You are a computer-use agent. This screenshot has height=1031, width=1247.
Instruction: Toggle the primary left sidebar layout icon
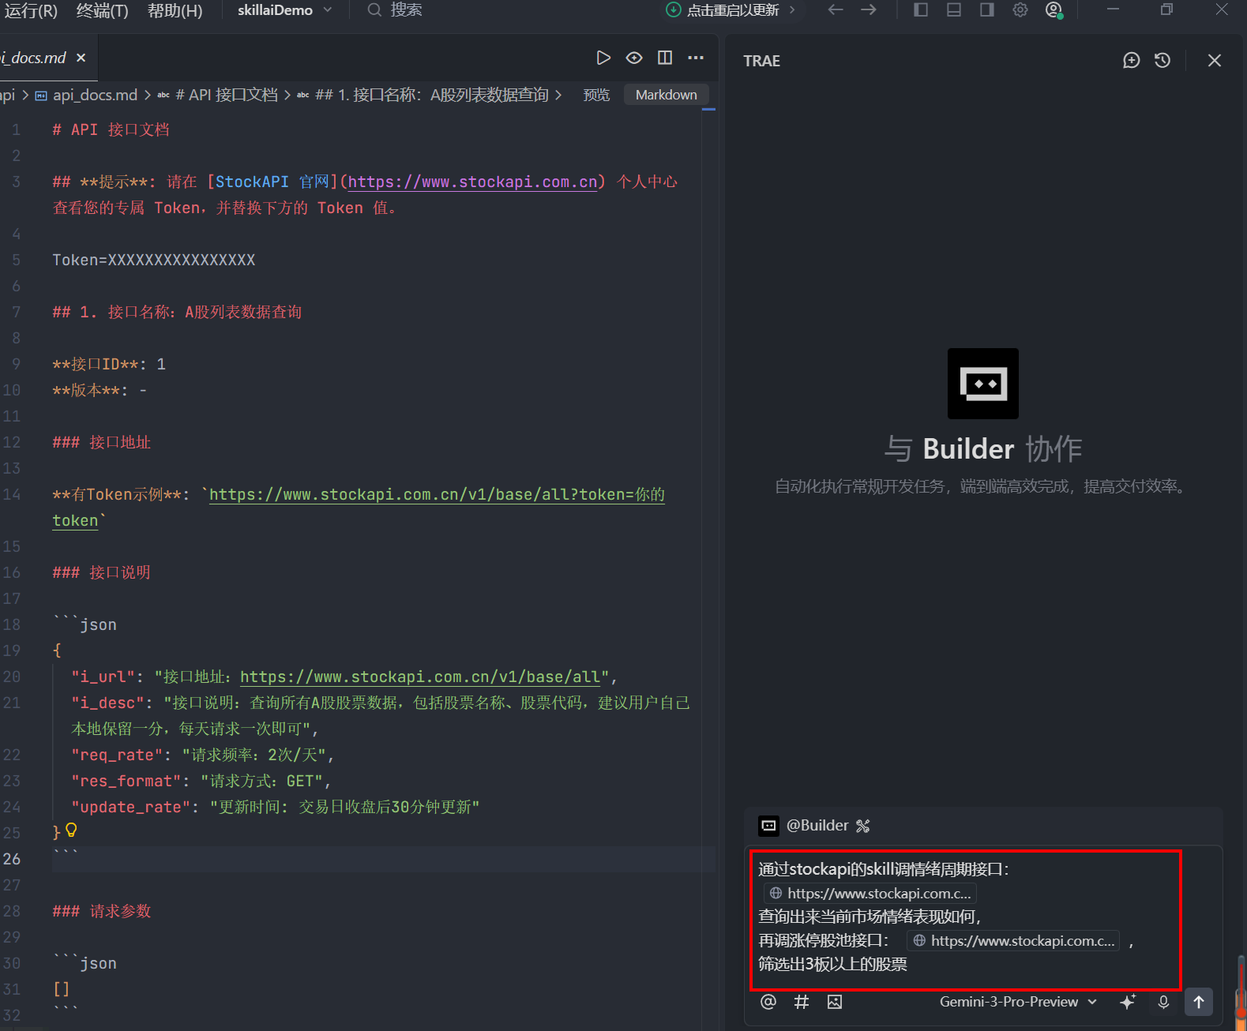point(921,9)
